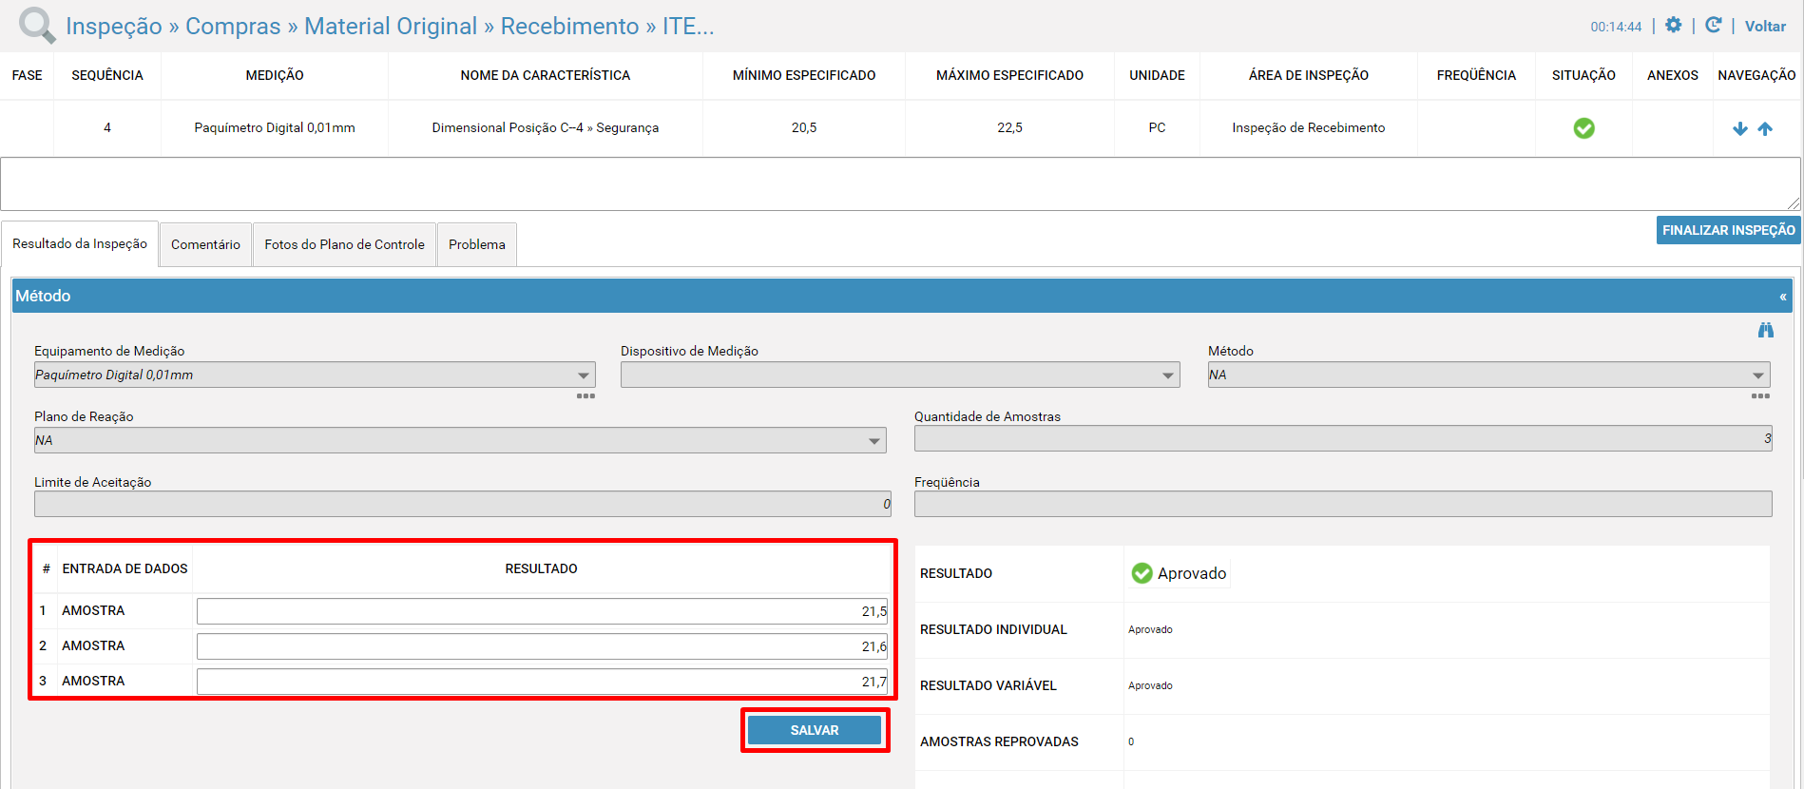Select the Resultado da Inspeção tab
Image resolution: width=1804 pixels, height=789 pixels.
coord(80,244)
